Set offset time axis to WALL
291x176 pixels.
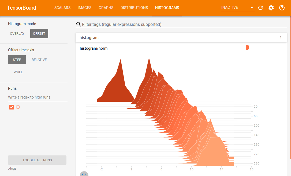click(x=18, y=72)
